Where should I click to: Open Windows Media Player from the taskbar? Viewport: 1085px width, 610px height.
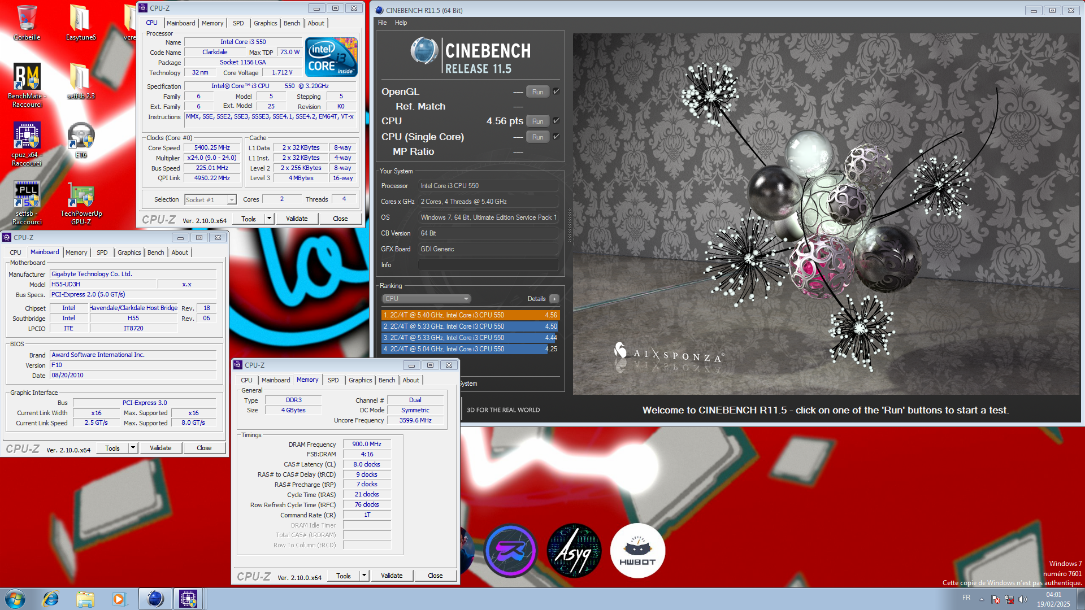119,599
